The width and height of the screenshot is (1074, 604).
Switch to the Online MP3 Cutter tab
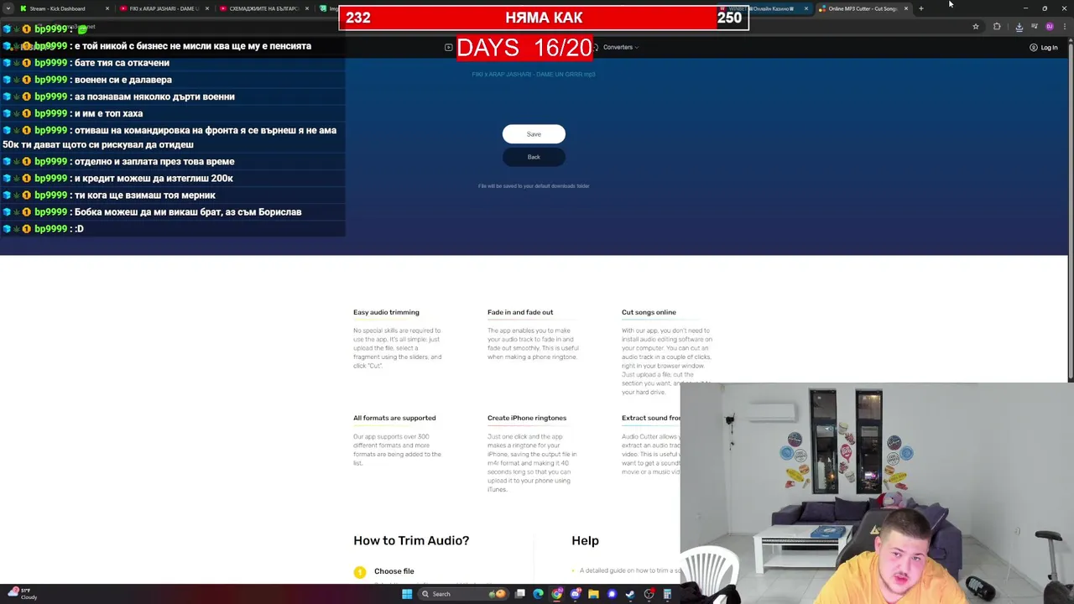[x=863, y=8]
